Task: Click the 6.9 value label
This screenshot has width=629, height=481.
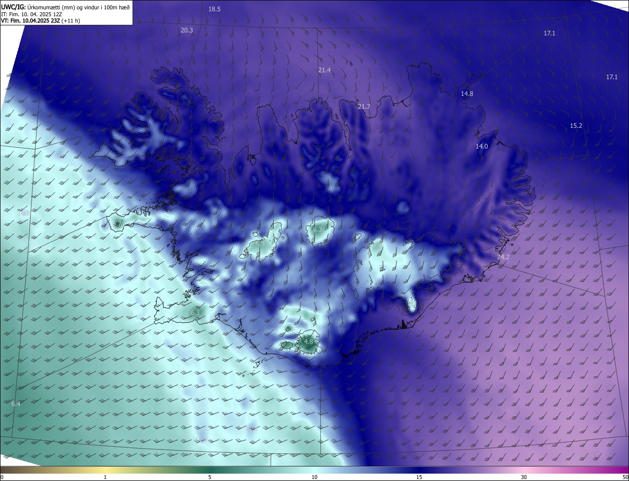Action: click(260, 243)
